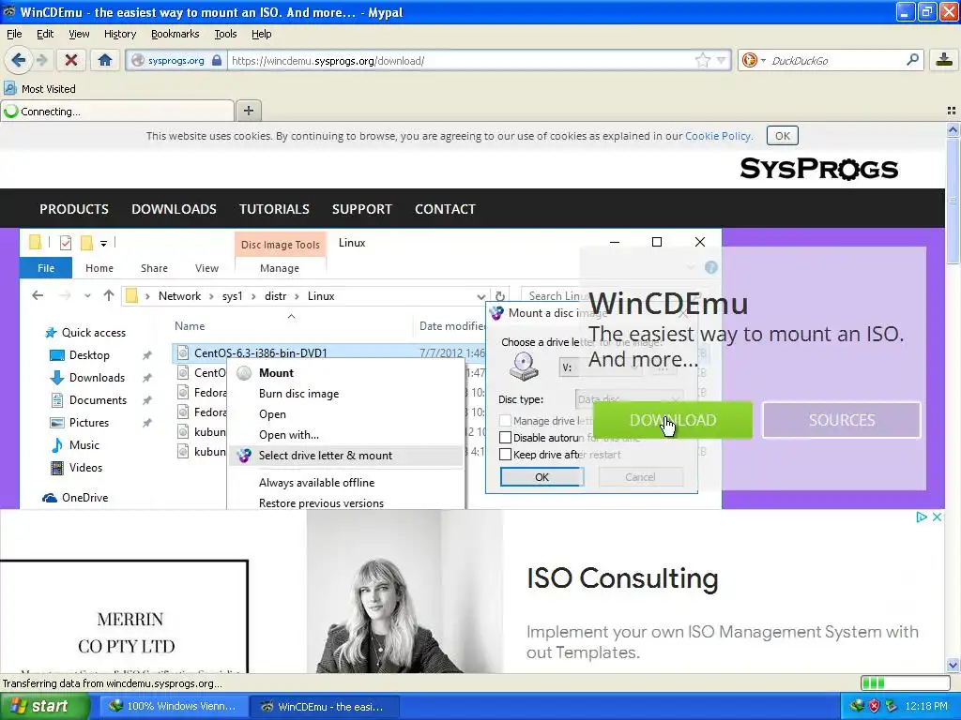Close the ad with the X icon
Screen dimensions: 961x720
pos(937,517)
